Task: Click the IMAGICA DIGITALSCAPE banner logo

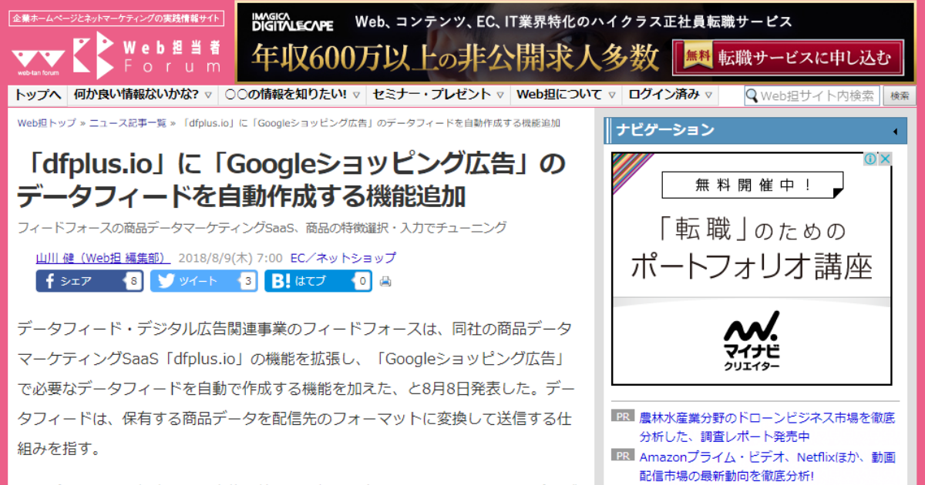Action: point(292,21)
